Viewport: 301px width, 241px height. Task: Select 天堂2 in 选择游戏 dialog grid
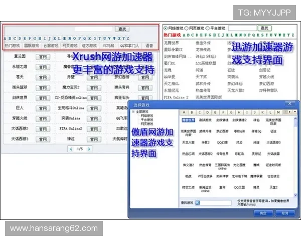pyautogui.click(x=273, y=187)
